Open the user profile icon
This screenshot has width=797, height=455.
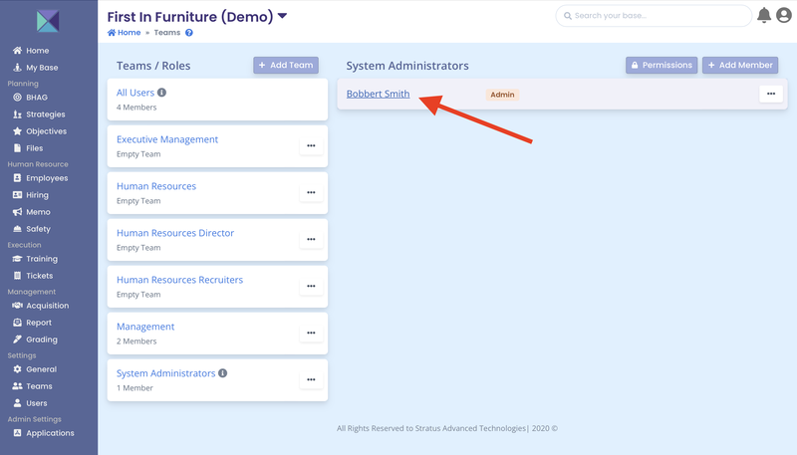784,15
